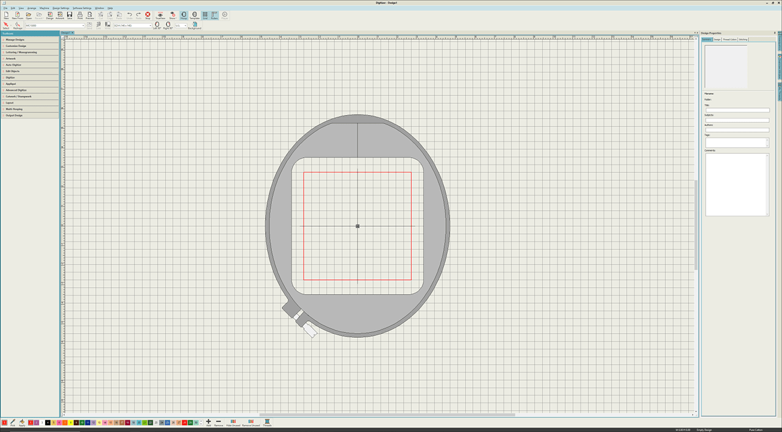The width and height of the screenshot is (782, 432).
Task: Select dark blue color swatch 11
Action: point(87,422)
